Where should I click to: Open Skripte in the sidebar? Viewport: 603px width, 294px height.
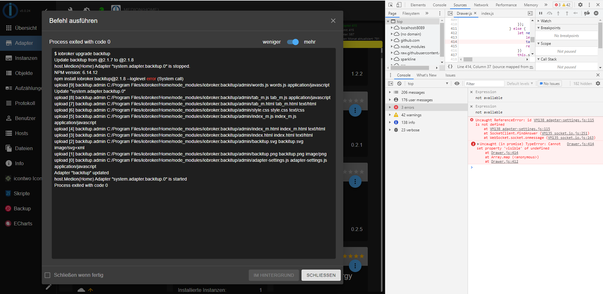[x=21, y=193]
